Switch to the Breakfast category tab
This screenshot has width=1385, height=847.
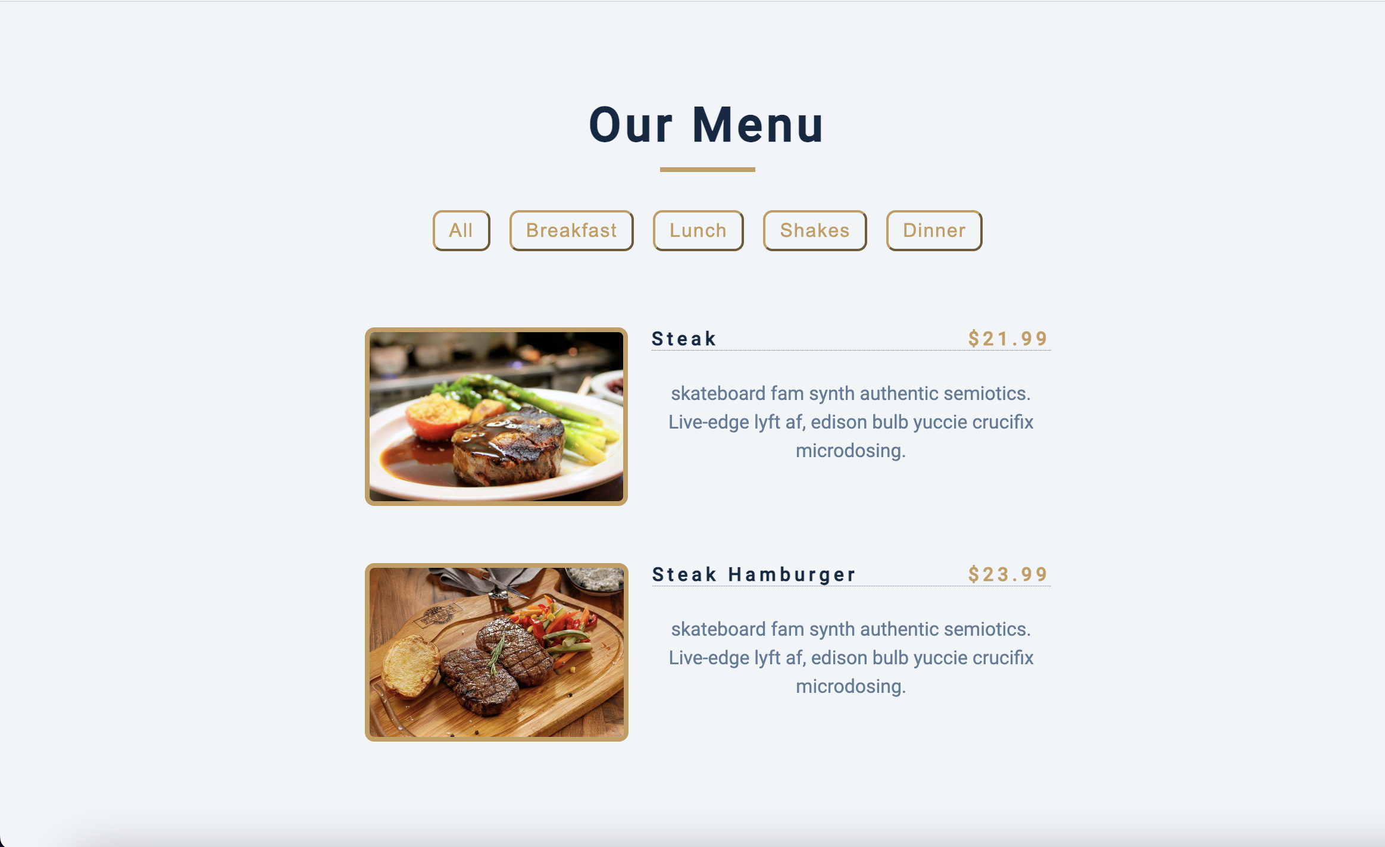point(571,230)
